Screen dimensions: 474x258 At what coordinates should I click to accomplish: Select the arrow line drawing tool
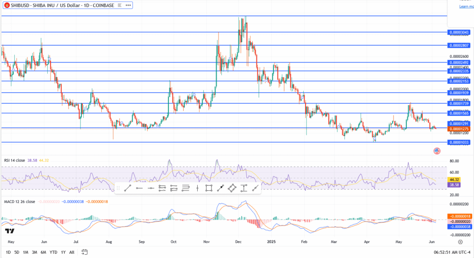[220, 188]
